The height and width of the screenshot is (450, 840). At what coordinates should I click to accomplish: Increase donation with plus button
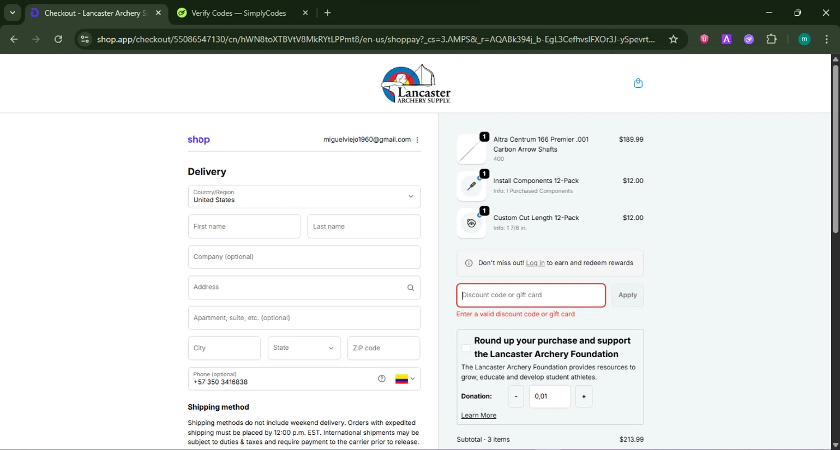[x=584, y=396]
